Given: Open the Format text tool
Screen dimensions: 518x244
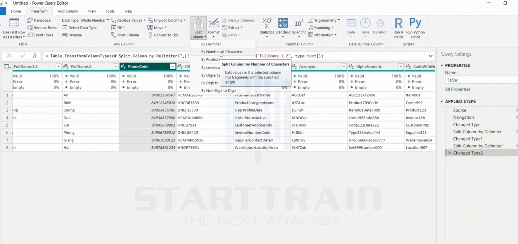Looking at the screenshot, I should point(214,28).
